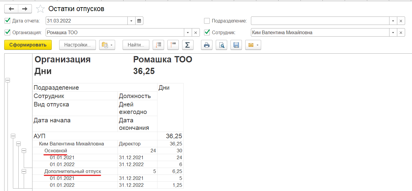Print the report with printer icon
The width and height of the screenshot is (412, 191).
tap(207, 45)
